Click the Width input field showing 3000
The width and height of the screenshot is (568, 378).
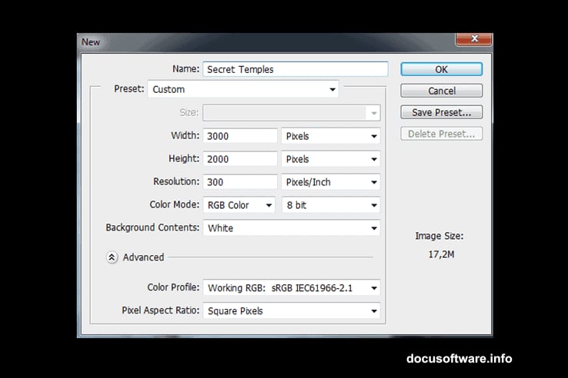pos(239,136)
